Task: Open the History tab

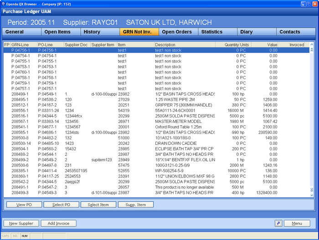Action: coord(100,32)
